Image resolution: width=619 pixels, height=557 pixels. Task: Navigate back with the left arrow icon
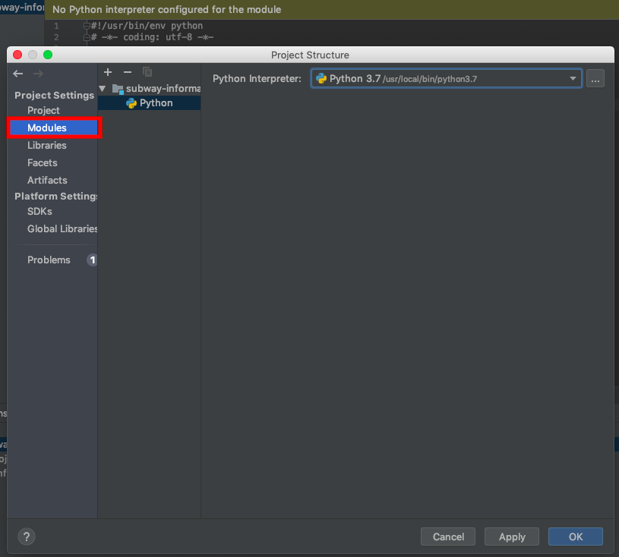click(17, 74)
